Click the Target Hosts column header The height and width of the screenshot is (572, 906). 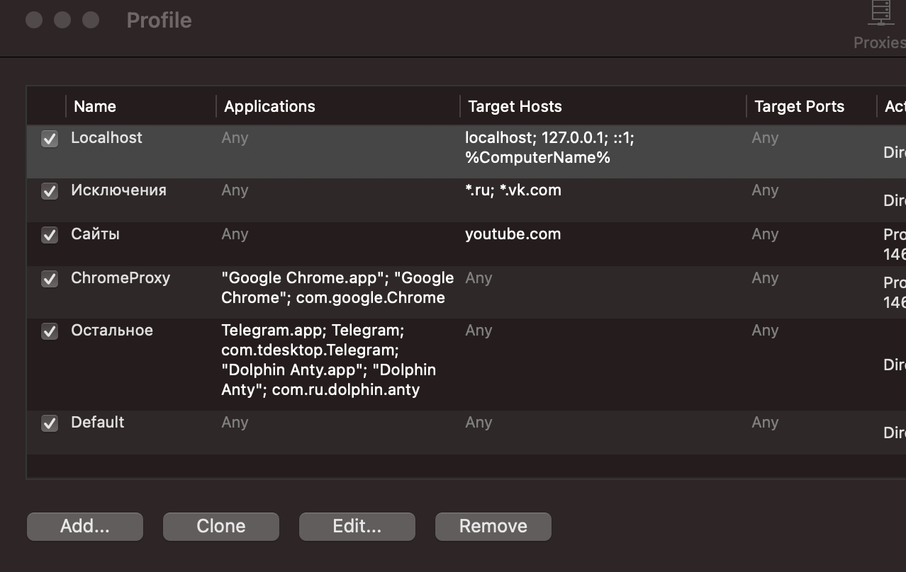click(x=515, y=106)
